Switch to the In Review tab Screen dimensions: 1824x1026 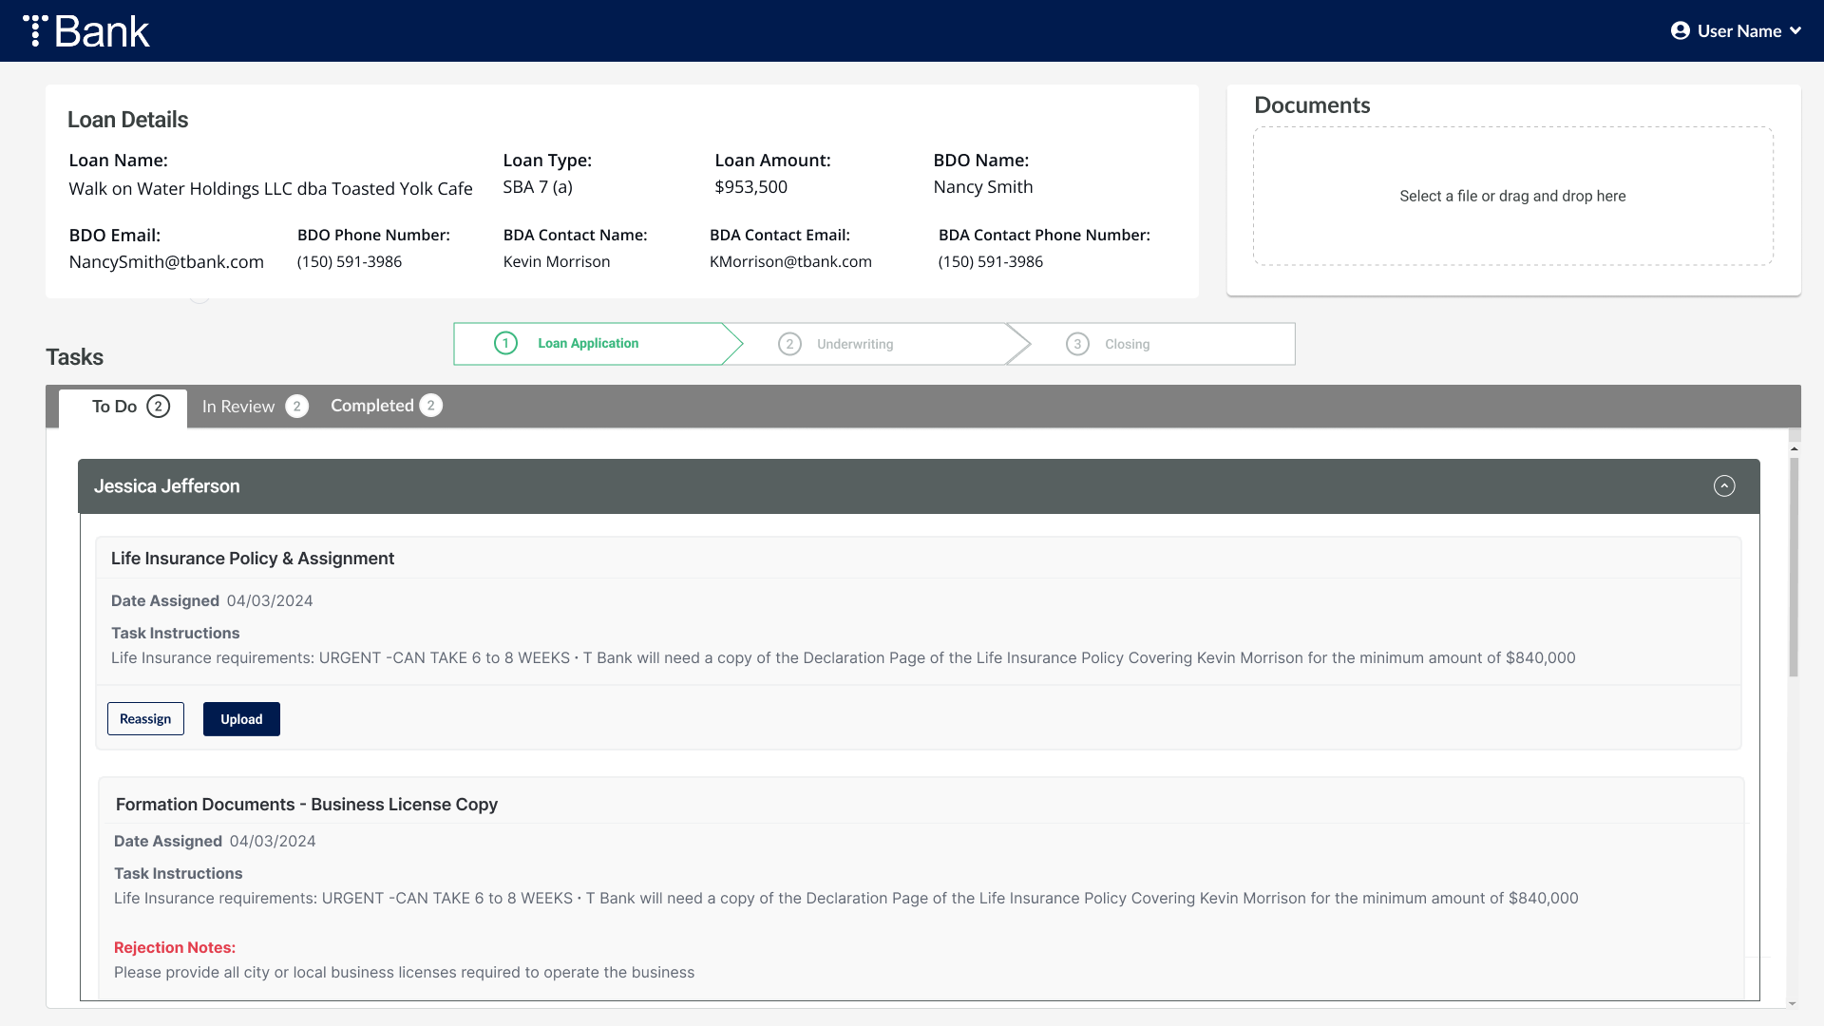pos(238,407)
